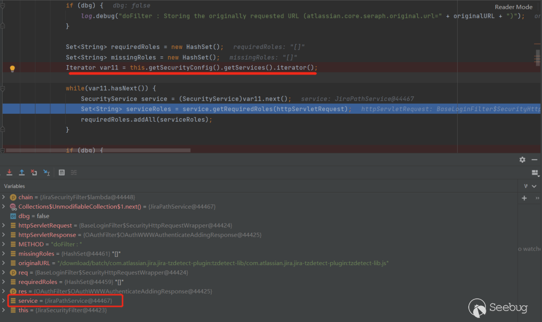Click editor horizontal scrollbar thumb
This screenshot has width=542, height=322.
(98, 150)
